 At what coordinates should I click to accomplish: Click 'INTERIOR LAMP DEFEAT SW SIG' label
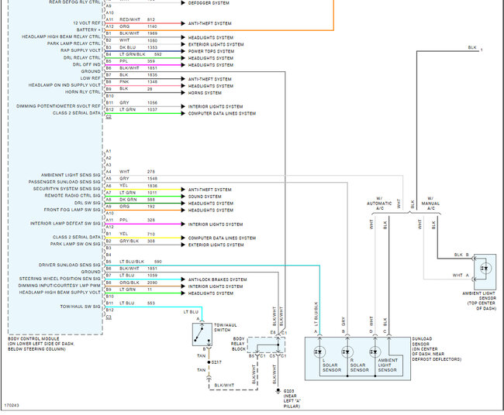(65, 224)
